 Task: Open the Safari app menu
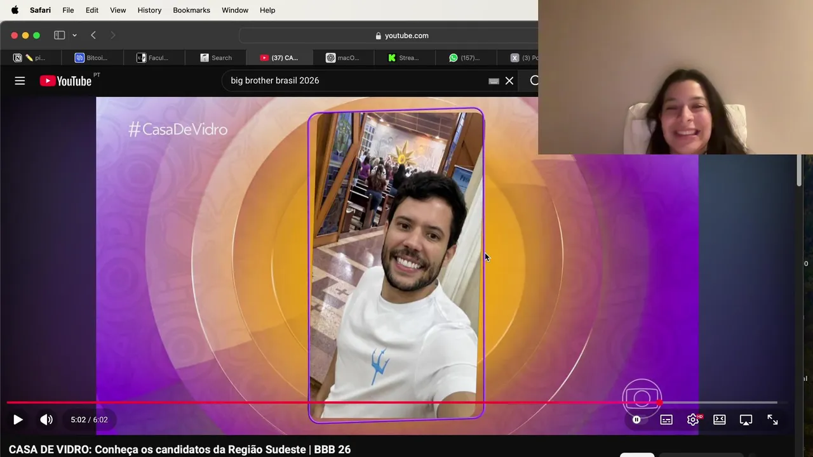[x=40, y=10]
